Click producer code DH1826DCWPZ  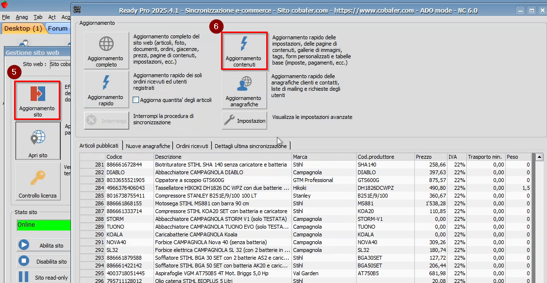pos(385,188)
